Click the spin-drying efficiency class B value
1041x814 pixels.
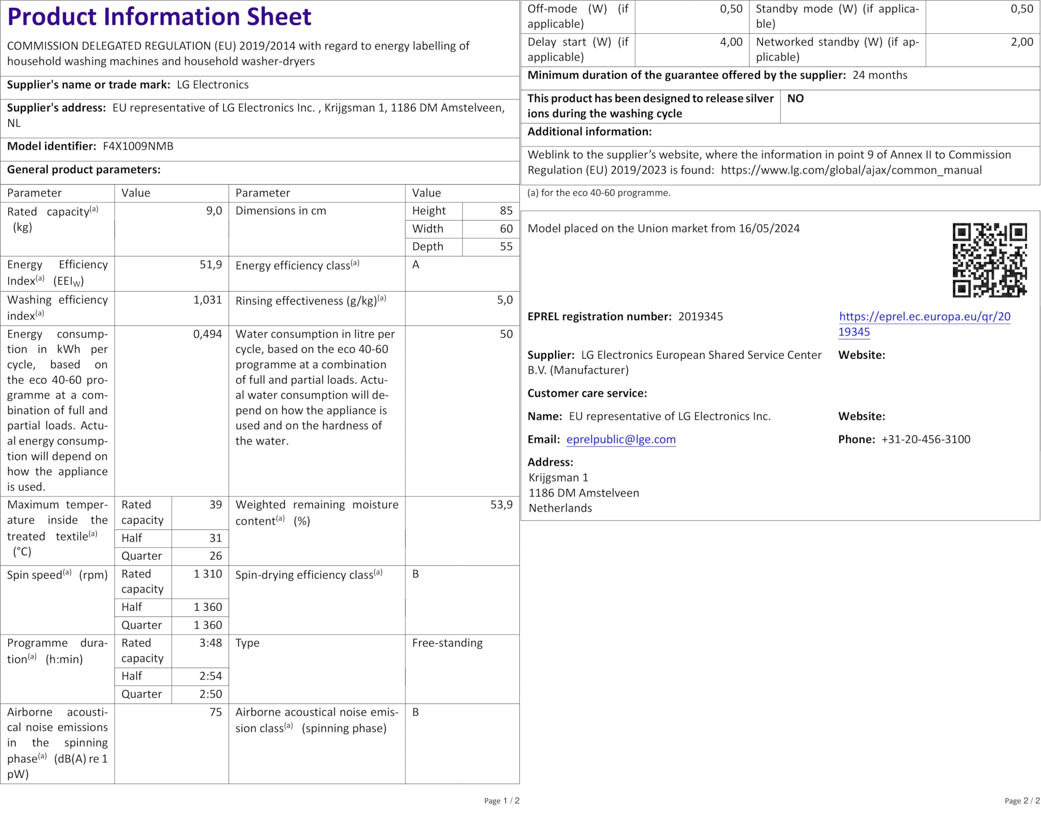pos(416,574)
